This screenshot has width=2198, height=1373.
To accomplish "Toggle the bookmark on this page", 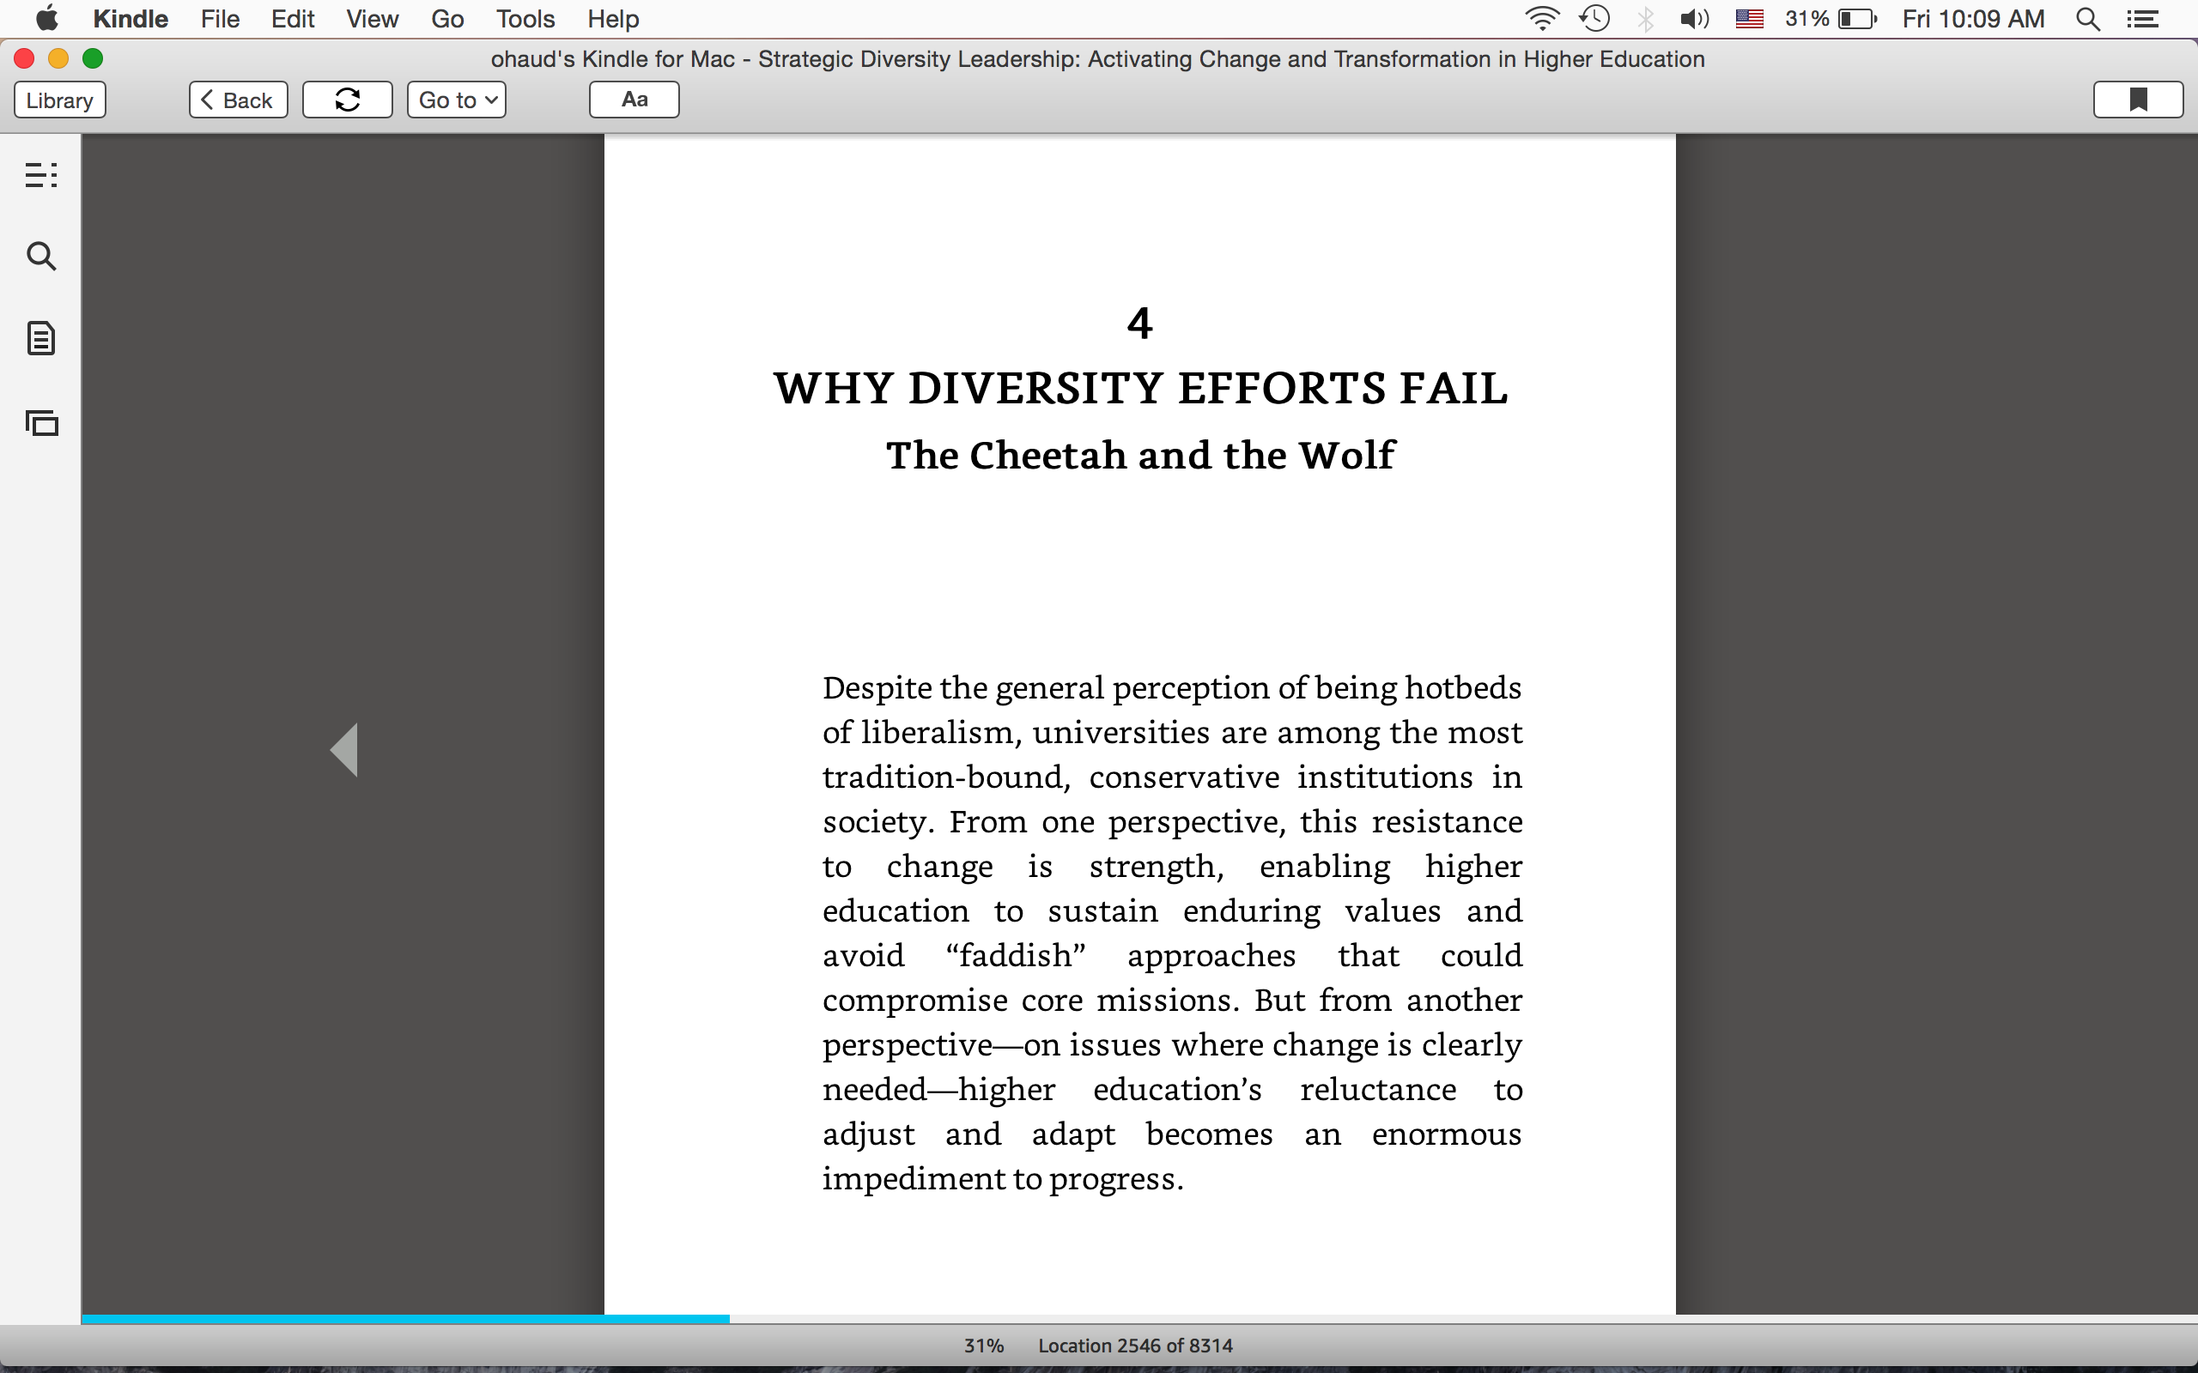I will 2138,100.
